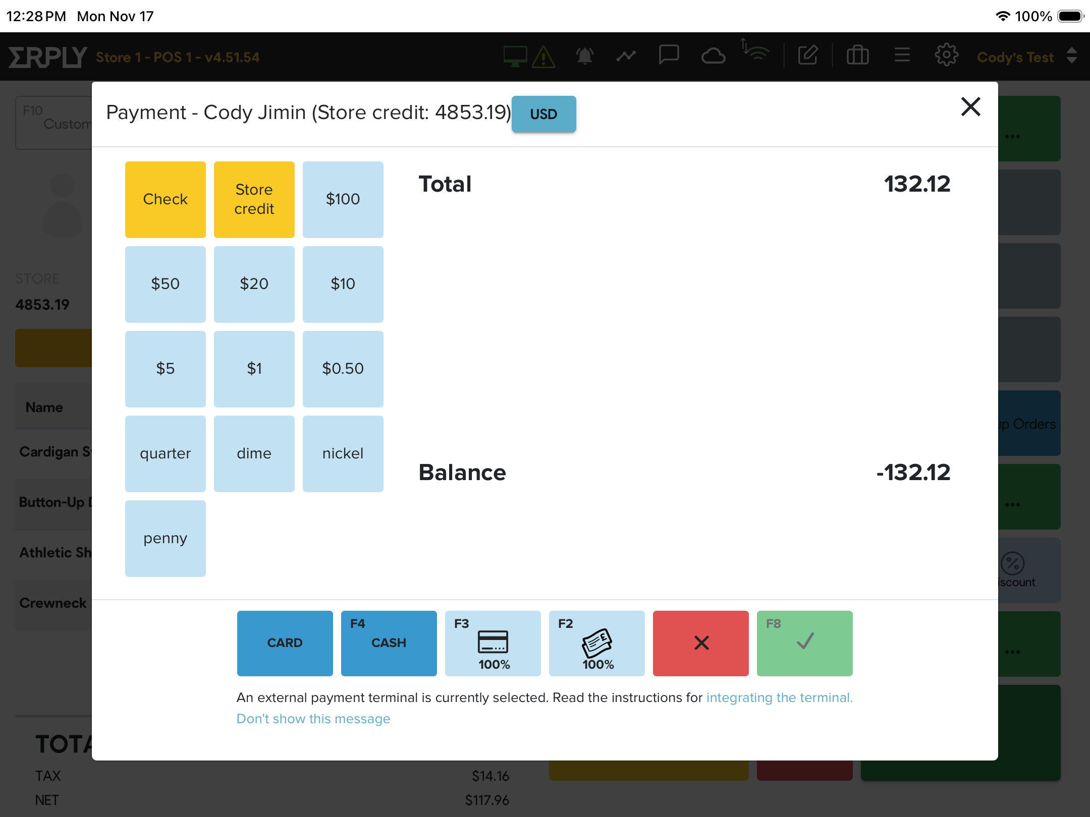Pay 100% with card icon button
The image size is (1090, 817).
[493, 644]
